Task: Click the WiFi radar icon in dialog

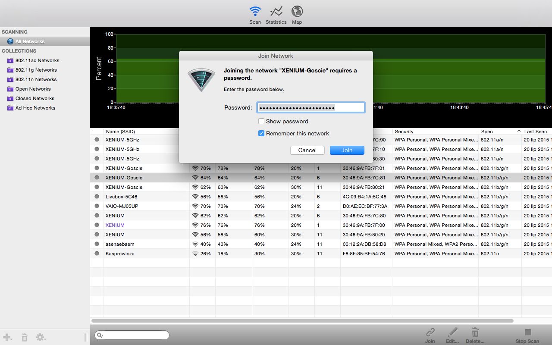Action: coord(201,80)
